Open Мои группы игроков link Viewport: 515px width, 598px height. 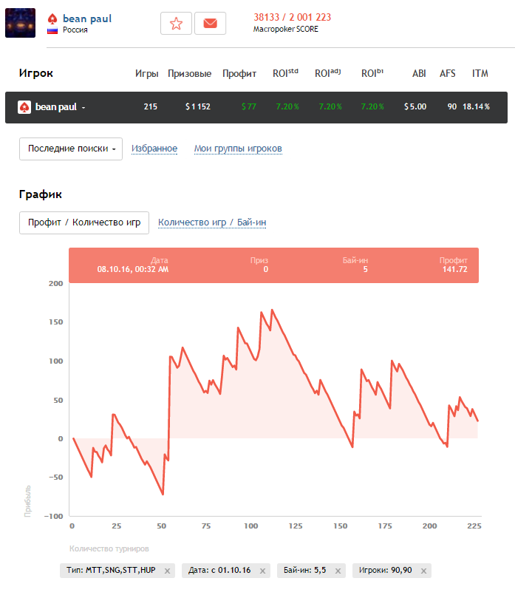238,149
